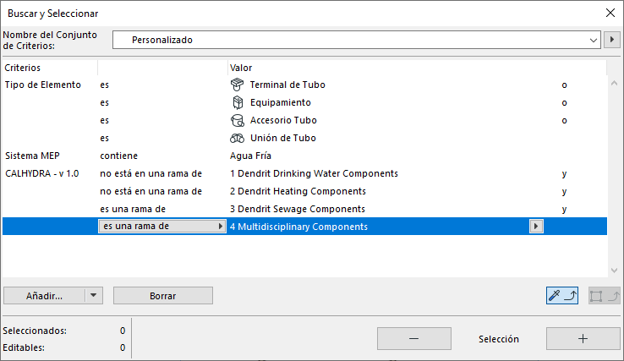This screenshot has height=361, width=624.
Task: Select the 3 Dendrit Sewage Components row
Action: pyautogui.click(x=297, y=209)
